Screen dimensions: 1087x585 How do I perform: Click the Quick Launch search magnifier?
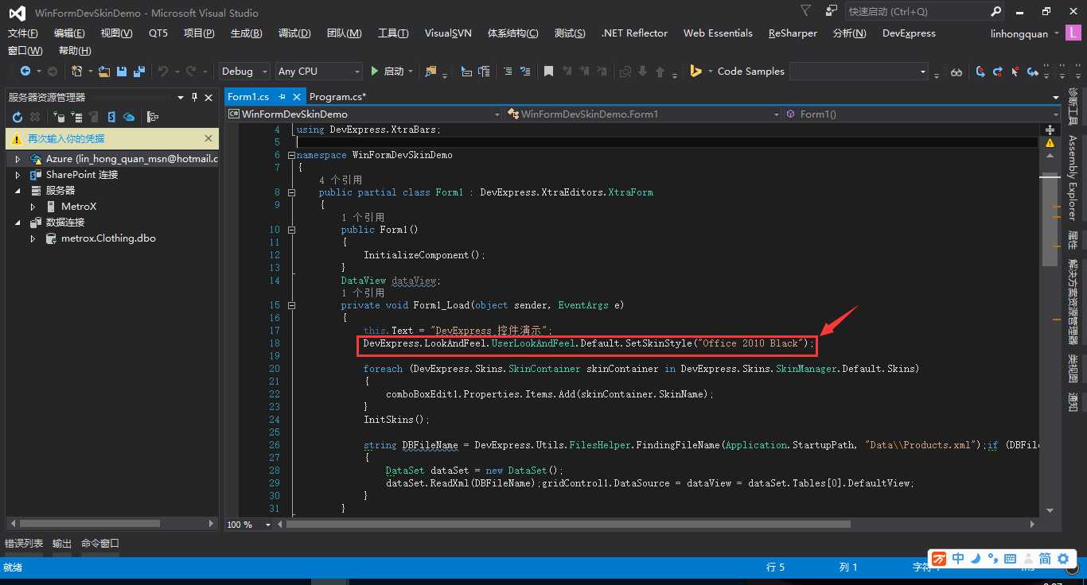(996, 11)
